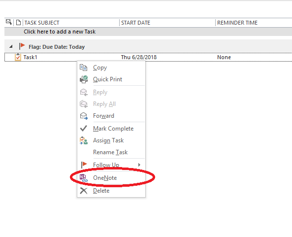Image resolution: width=292 pixels, height=237 pixels.
Task: Click the OneNote linked notes icon
Action: [x=84, y=178]
